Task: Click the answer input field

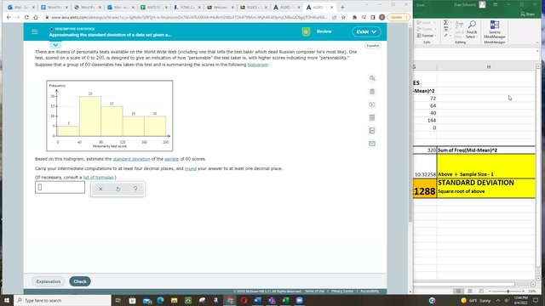Action: (x=60, y=187)
